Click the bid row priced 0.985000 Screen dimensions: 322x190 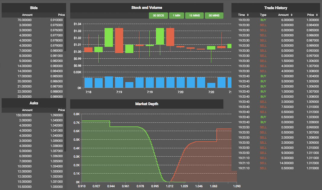click(33, 76)
